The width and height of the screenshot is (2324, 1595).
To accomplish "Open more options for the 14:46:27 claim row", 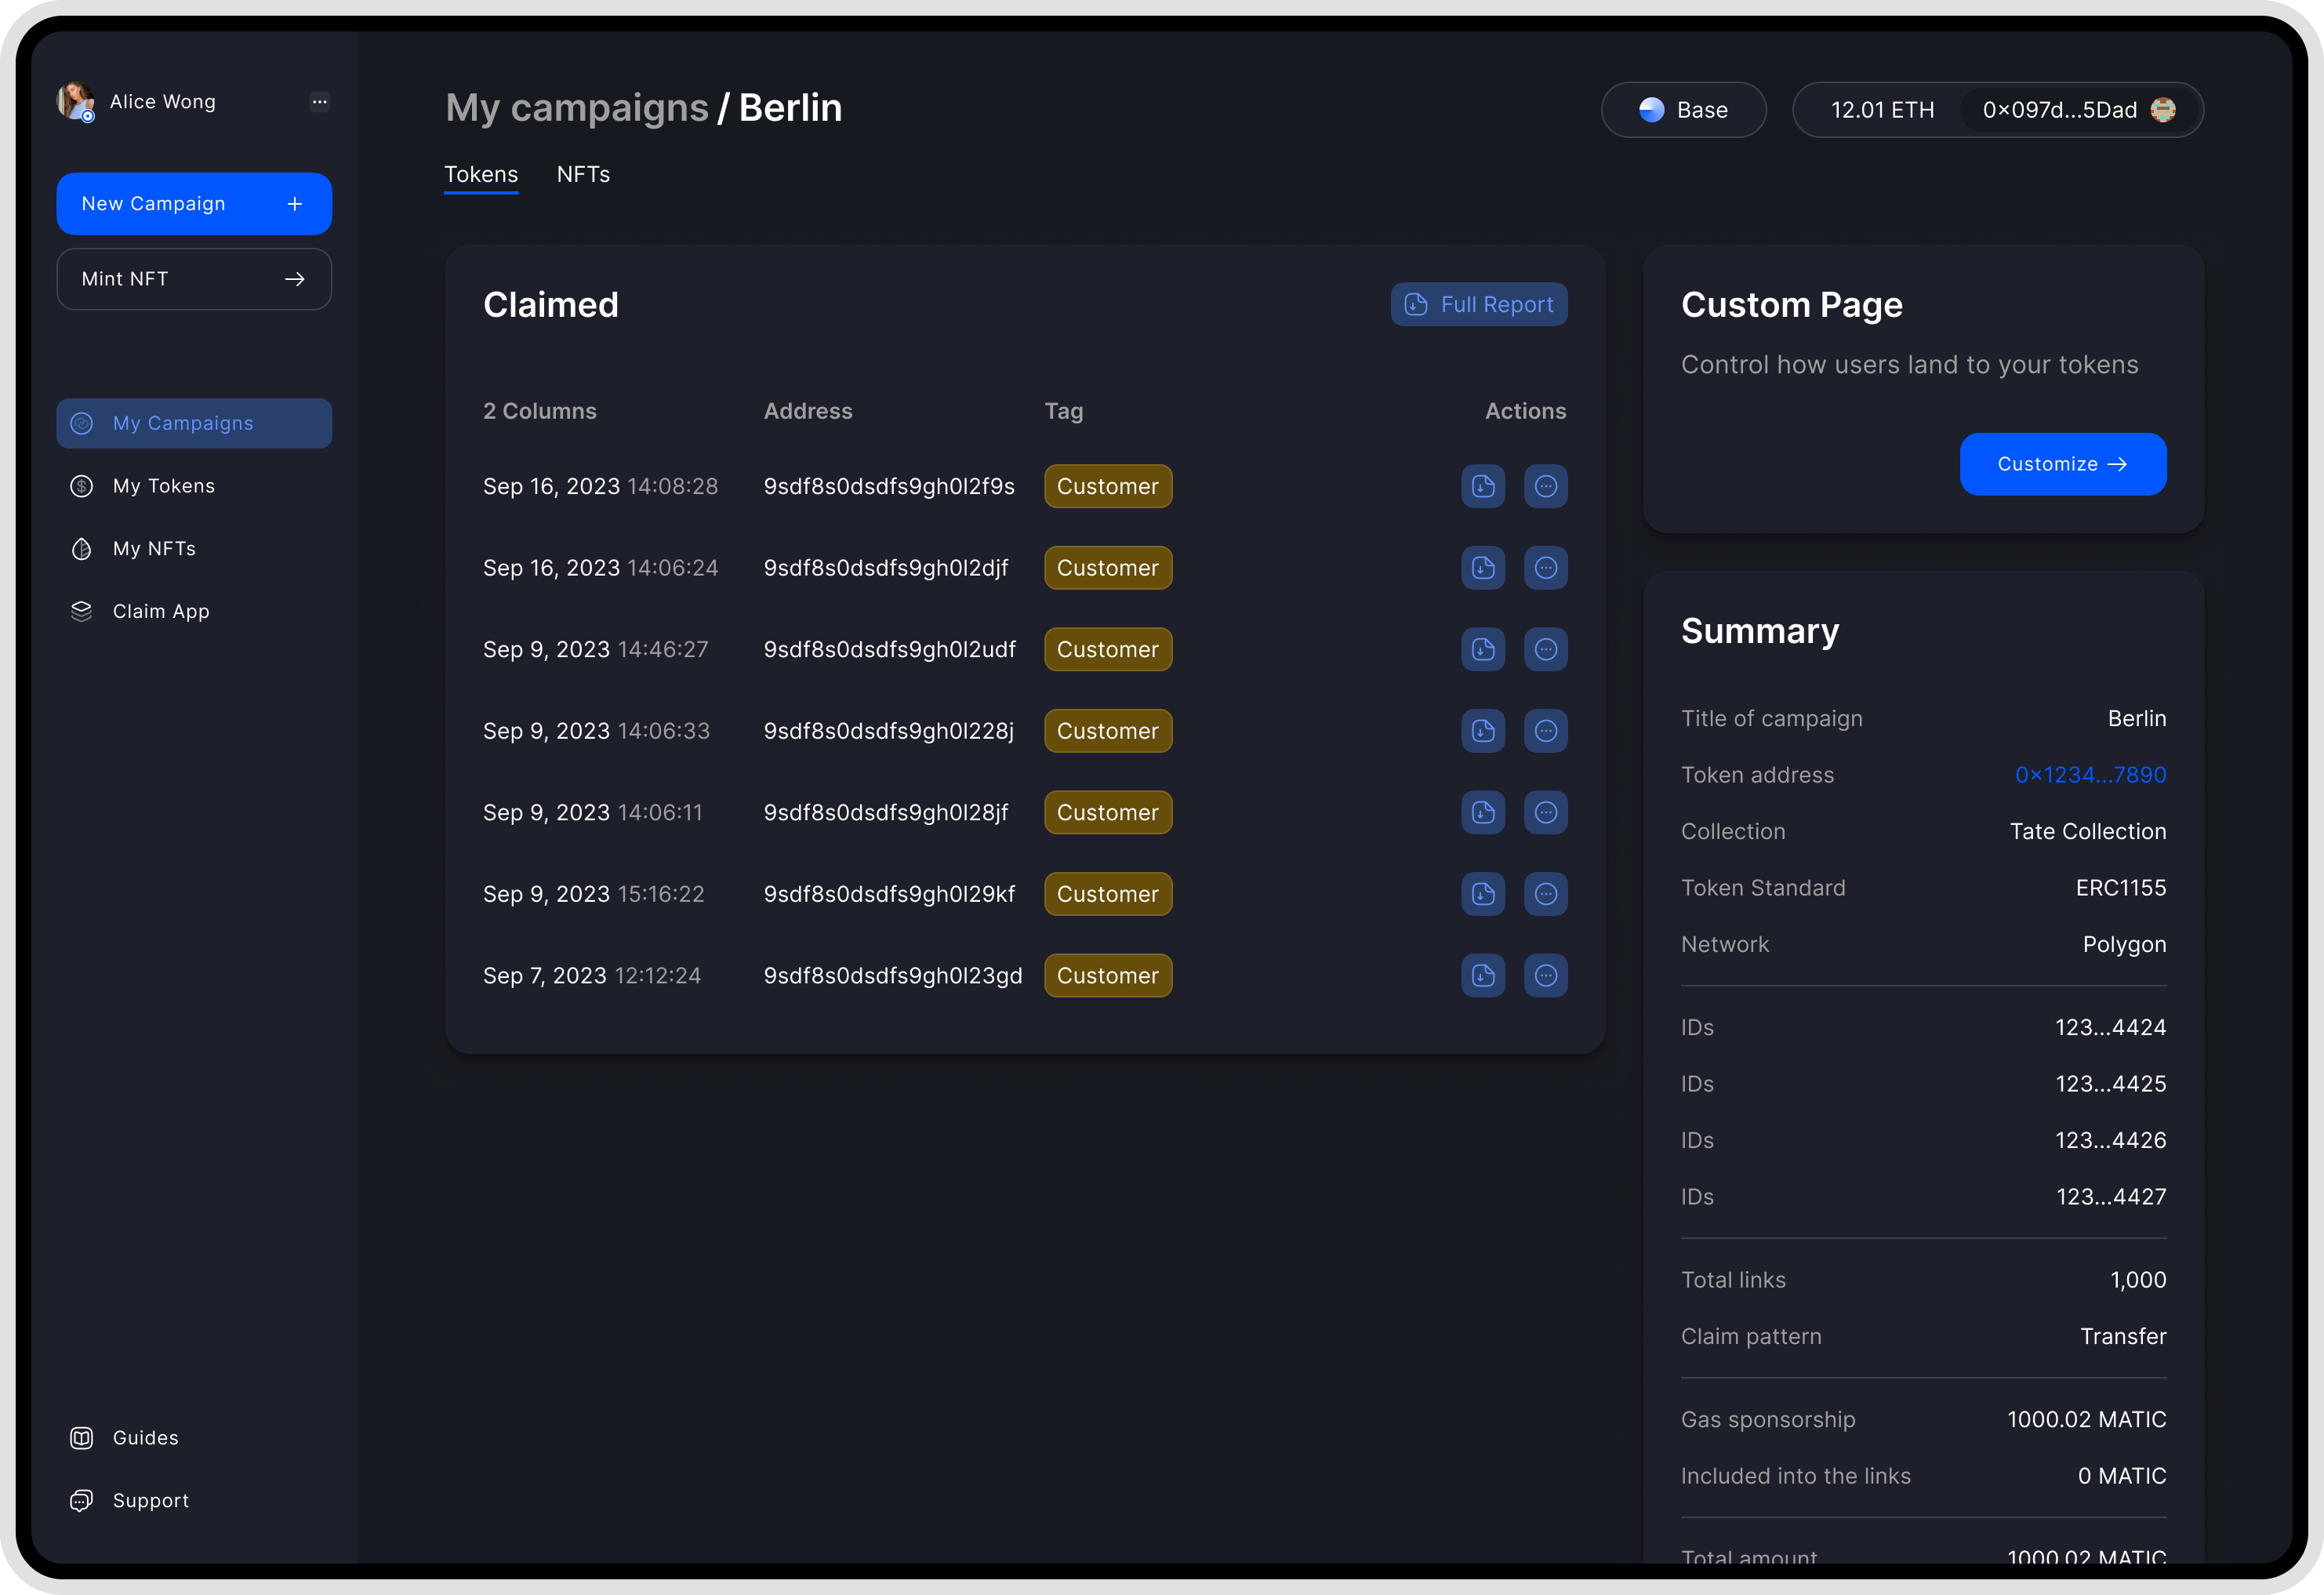I will coord(1546,649).
